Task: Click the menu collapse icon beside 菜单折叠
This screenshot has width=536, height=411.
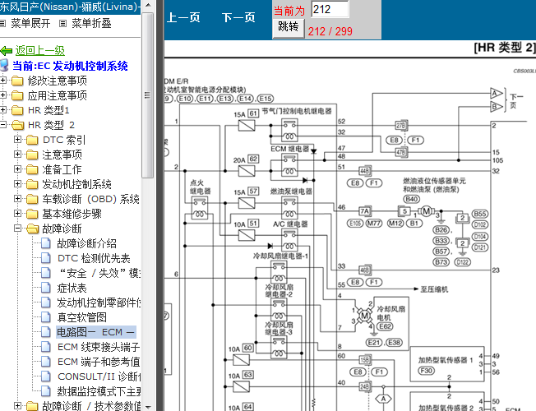Action: coord(62,24)
